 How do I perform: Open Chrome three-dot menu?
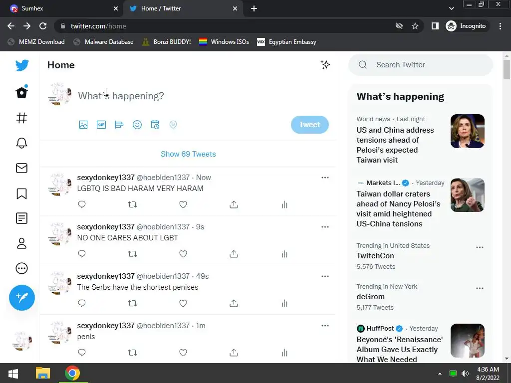(x=500, y=26)
